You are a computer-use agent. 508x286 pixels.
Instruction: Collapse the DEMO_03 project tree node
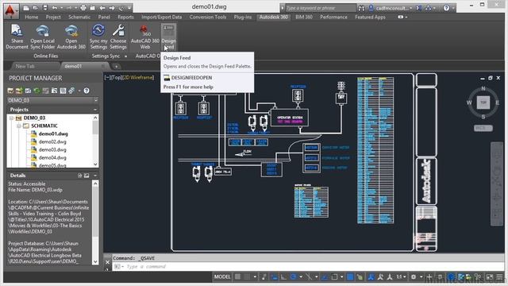[x=12, y=118]
